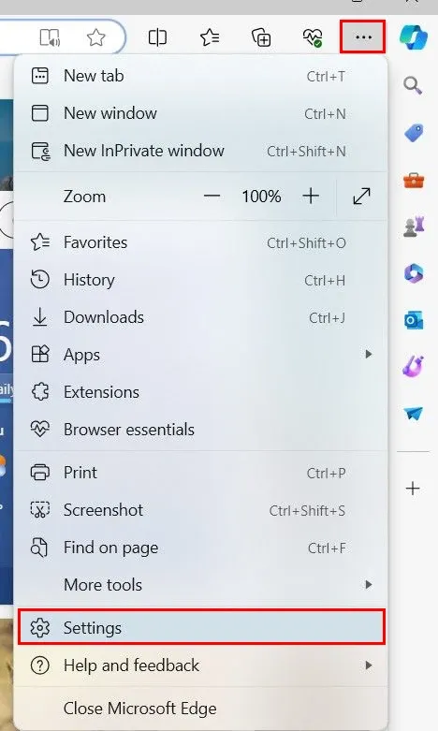Click Browser essentials heart icon in toolbar

point(313,37)
